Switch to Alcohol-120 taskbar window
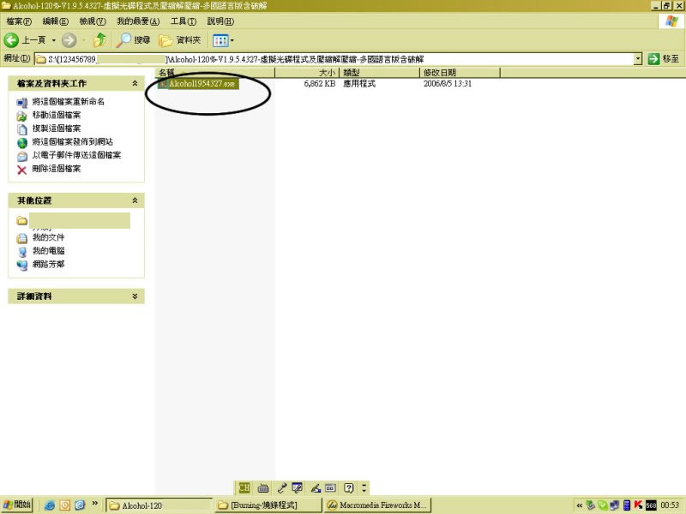This screenshot has width=686, height=514. (159, 505)
